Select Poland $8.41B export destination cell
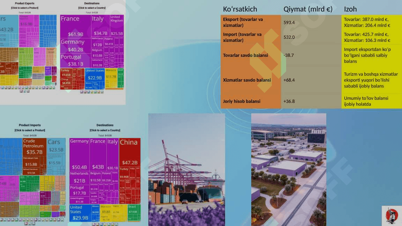Viewport: 402px width, 226px height. tap(109, 42)
